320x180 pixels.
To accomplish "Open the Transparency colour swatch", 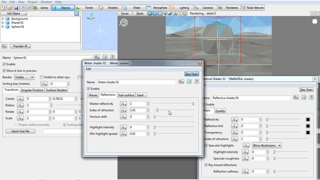I will [x=308, y=132].
